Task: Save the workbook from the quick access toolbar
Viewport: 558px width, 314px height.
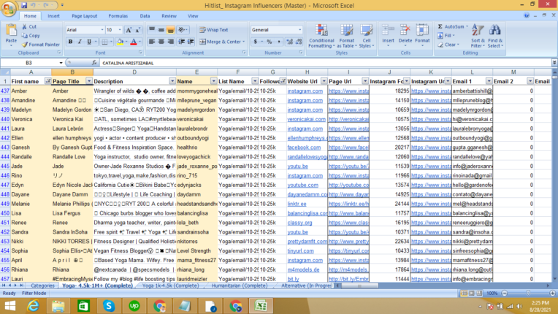Action: [x=24, y=5]
